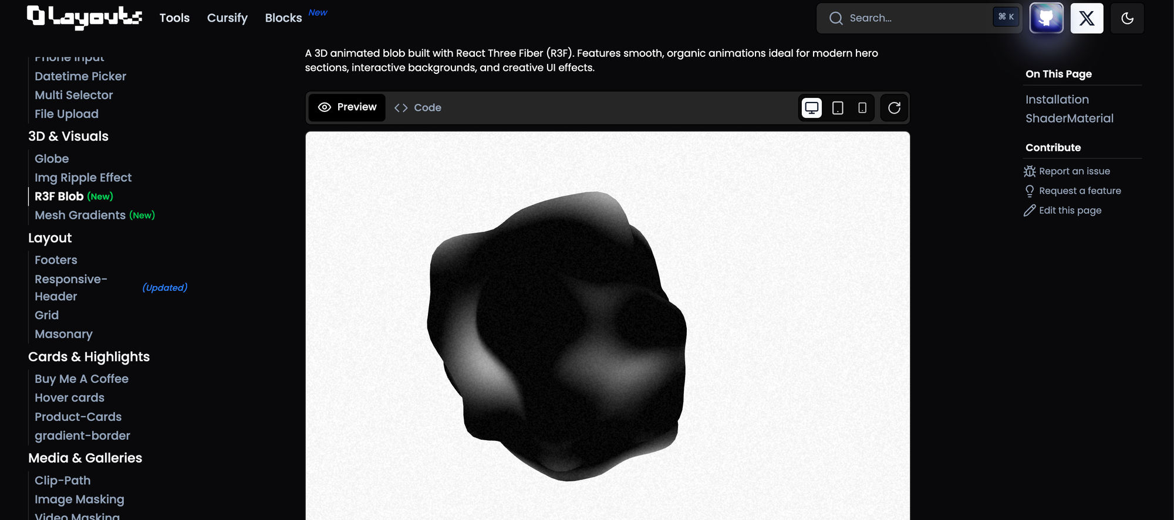1174x520 pixels.
Task: Open the Cursify page
Action: pyautogui.click(x=227, y=18)
